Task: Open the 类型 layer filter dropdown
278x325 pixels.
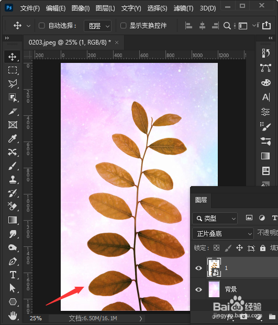Action: [215, 218]
